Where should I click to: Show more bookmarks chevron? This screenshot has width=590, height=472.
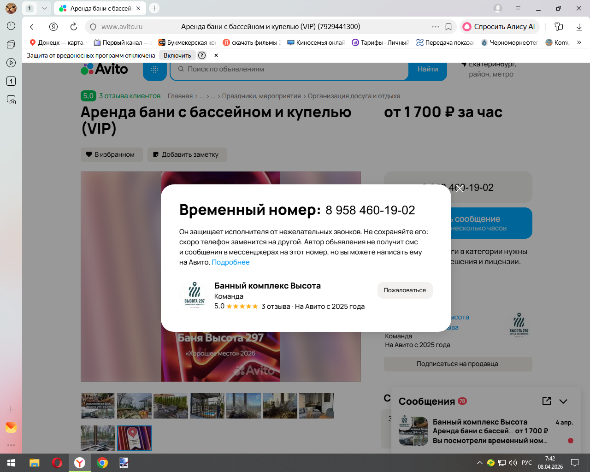click(579, 42)
